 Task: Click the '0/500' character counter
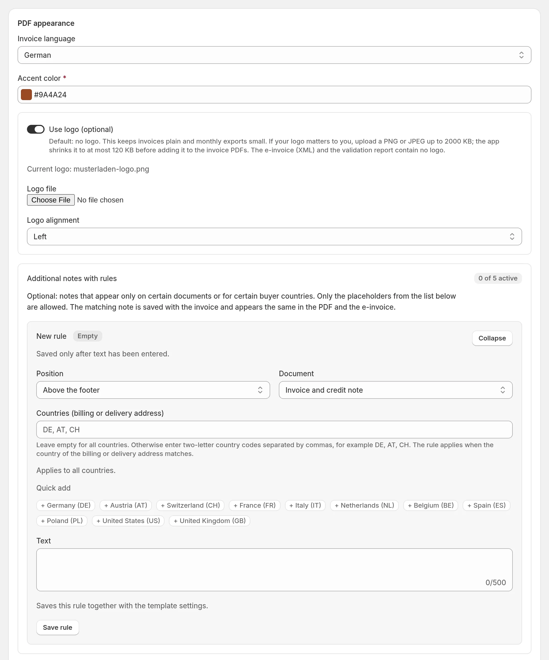[x=496, y=583]
